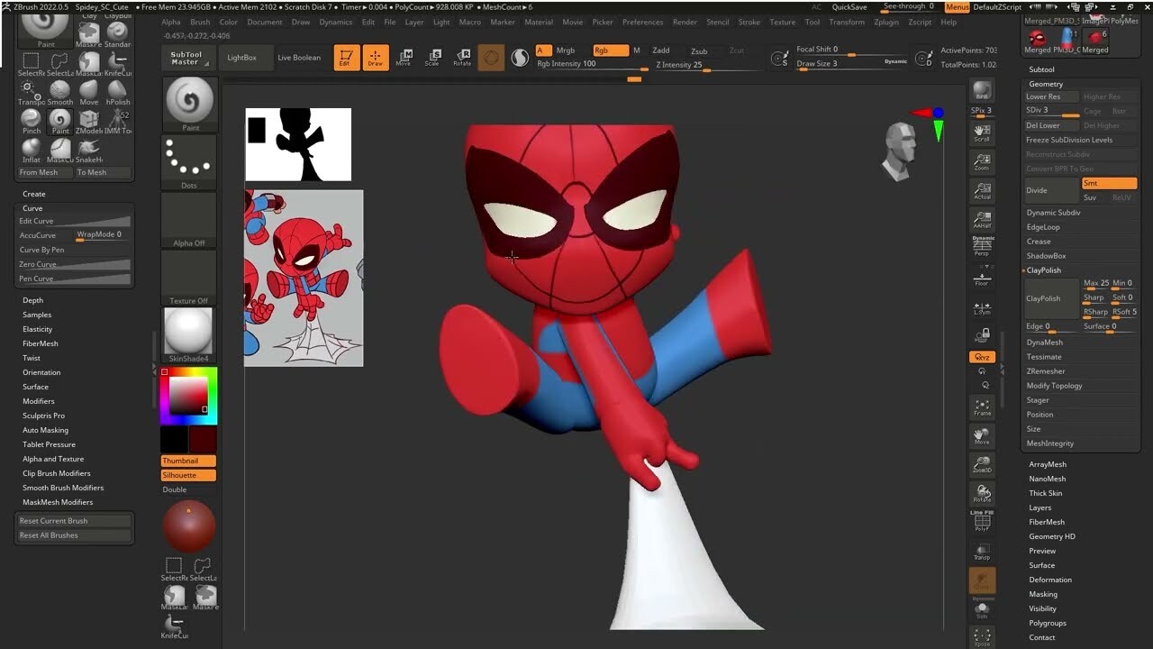Click the AAHalf icon on the right shelf
Viewport: 1153px width, 649px height.
point(982,220)
